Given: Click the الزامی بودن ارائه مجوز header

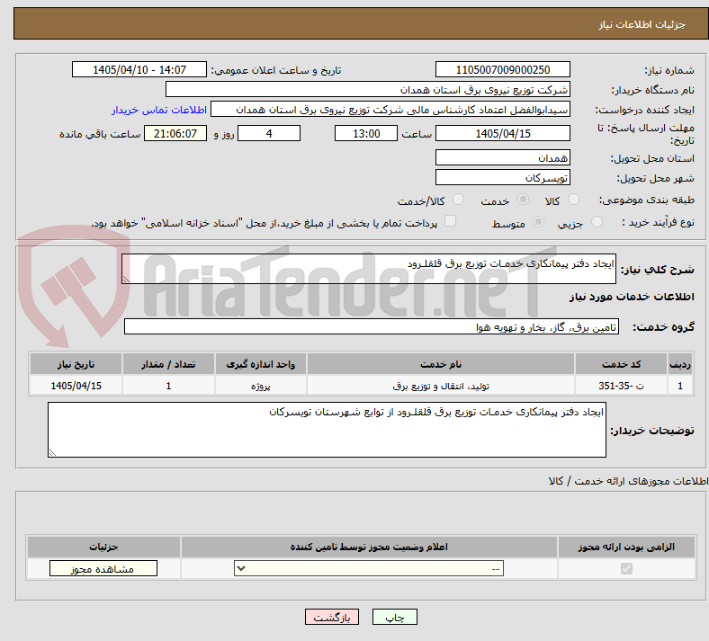Looking at the screenshot, I should click(626, 547).
